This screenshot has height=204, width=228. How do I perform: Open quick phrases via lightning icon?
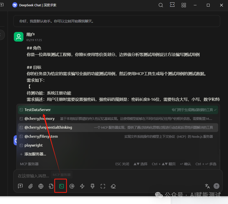click(82, 186)
